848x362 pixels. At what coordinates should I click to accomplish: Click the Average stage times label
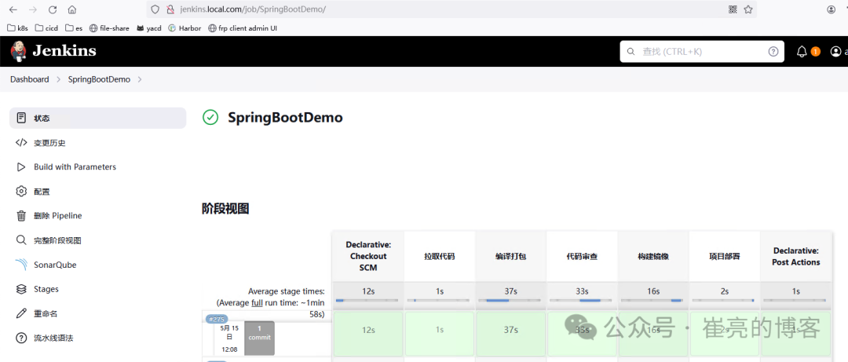click(287, 291)
